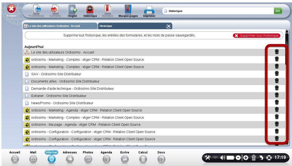Delete the News/Promo entry with trash icon

pos(277,102)
